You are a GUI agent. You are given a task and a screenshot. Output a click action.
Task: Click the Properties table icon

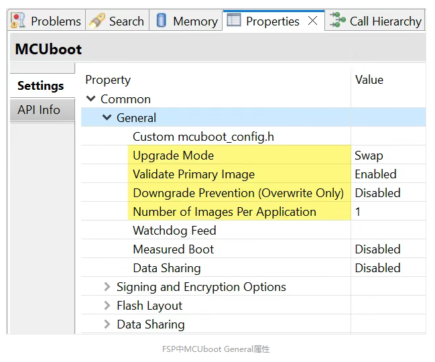pos(234,20)
